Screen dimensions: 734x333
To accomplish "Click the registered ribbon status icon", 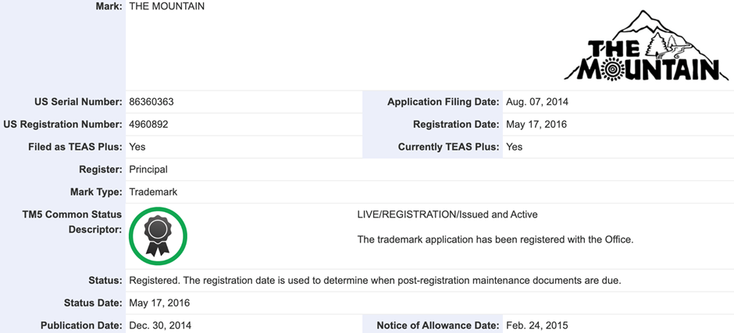I will click(x=158, y=236).
